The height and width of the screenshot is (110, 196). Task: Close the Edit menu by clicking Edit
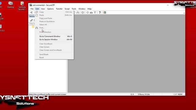[37, 9]
